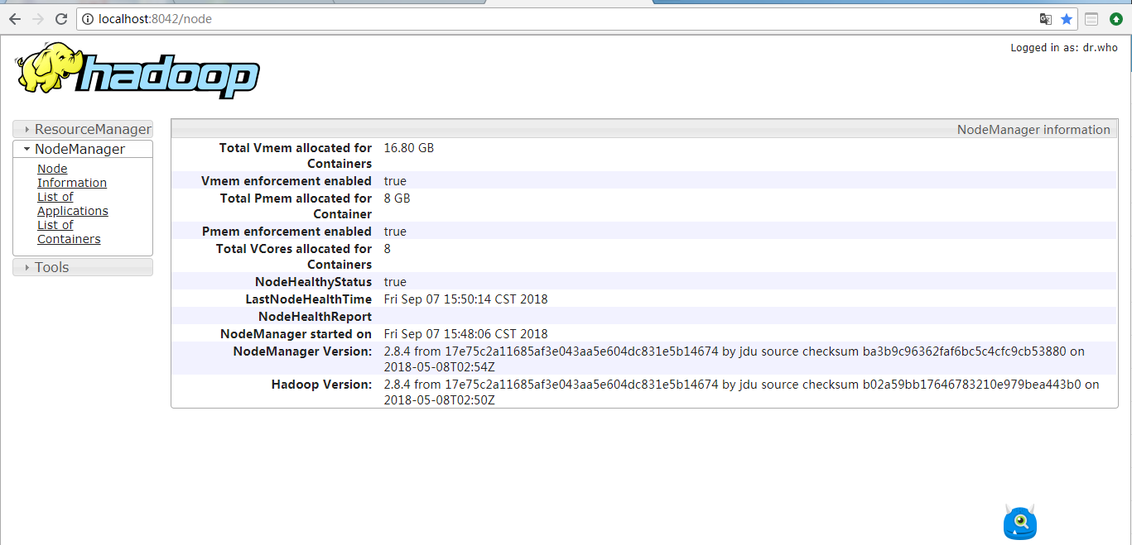Click the Hadoop elephant logo
1132x545 pixels.
click(137, 71)
